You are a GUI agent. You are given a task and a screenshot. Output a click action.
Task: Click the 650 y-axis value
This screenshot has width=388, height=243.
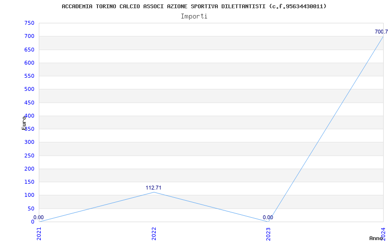click(29, 50)
